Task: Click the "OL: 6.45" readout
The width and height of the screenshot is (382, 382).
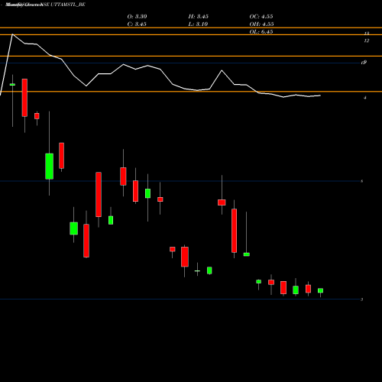Action: tap(261, 32)
